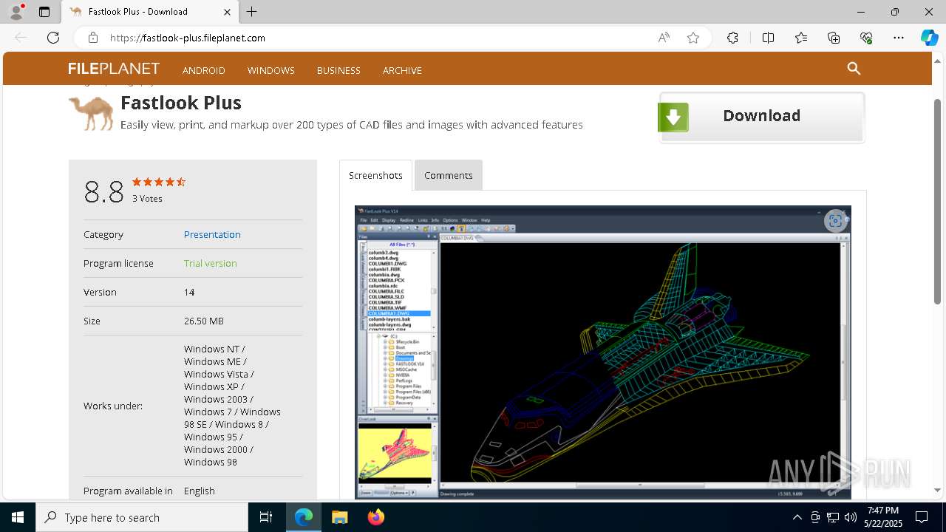
Task: Click the browser profile avatar icon
Action: [x=16, y=12]
